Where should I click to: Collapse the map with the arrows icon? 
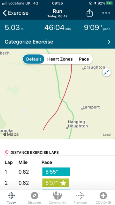106,72
